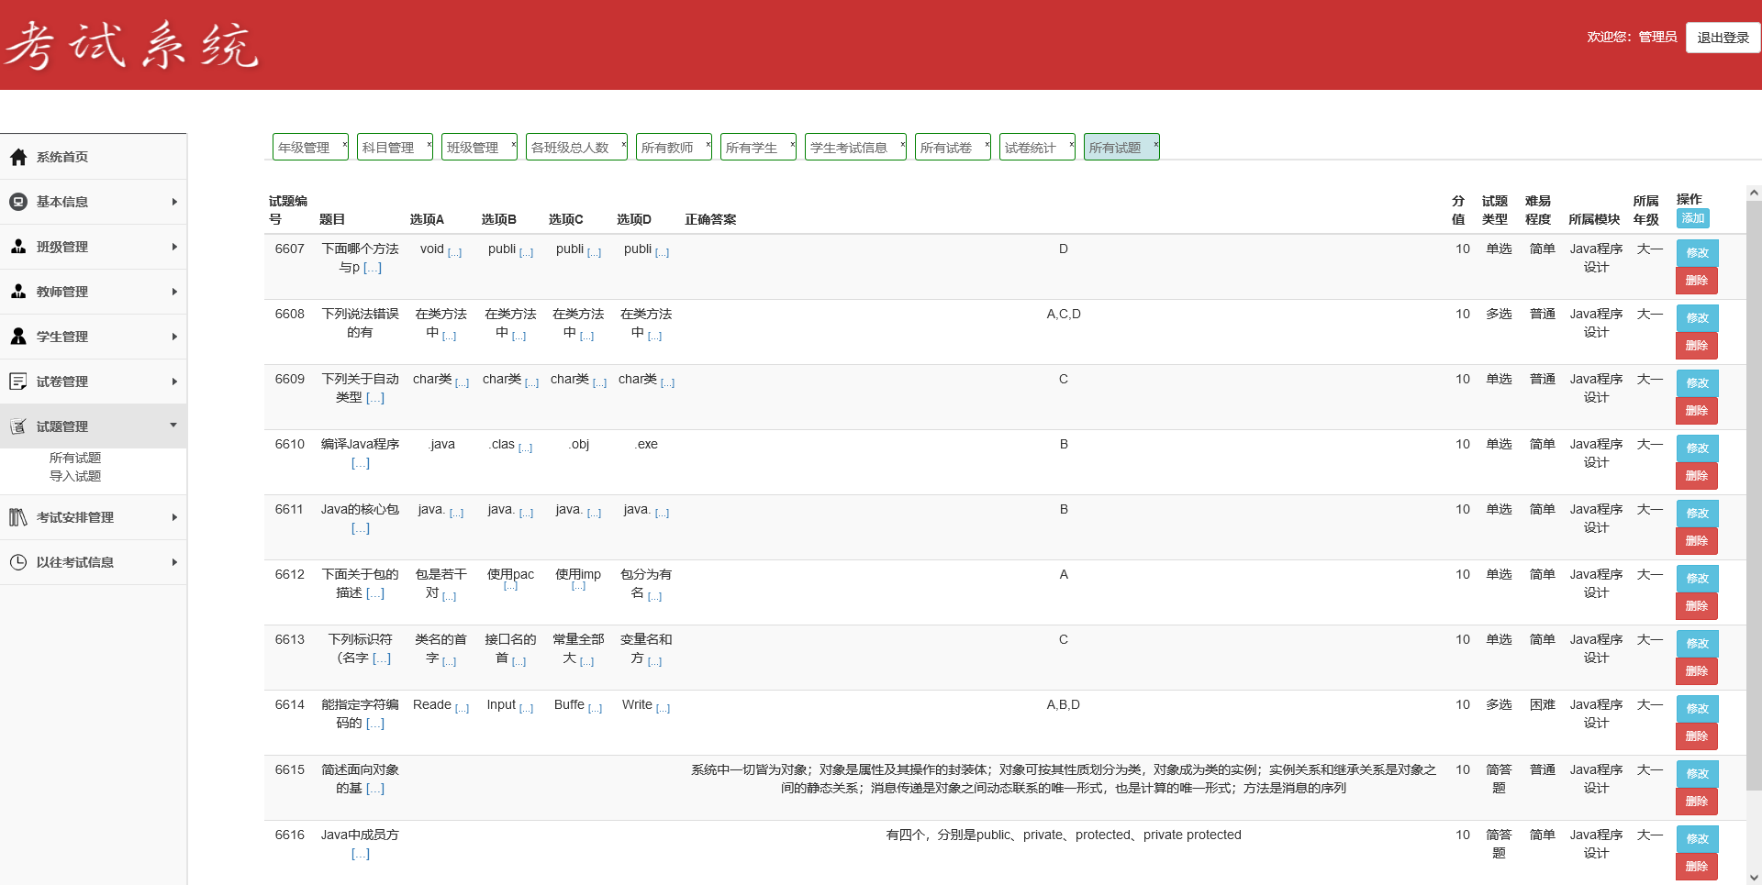Click the 正确答案 column header

710,219
